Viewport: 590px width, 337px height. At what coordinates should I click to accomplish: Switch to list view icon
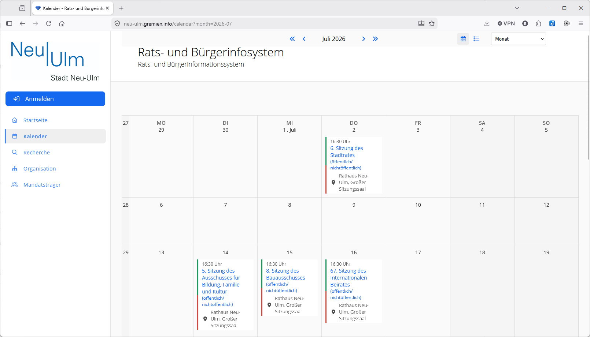click(476, 39)
